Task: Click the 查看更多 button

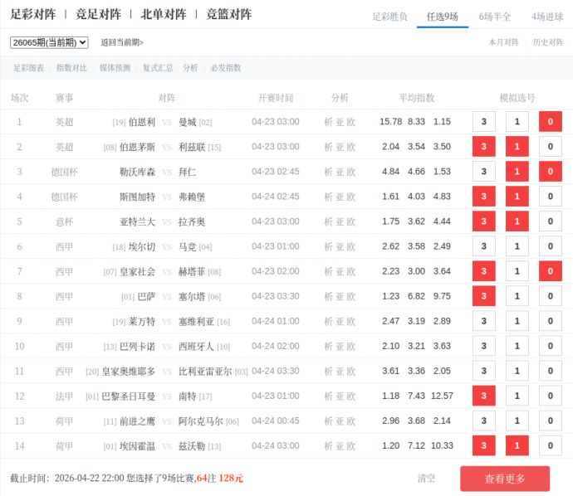Action: tap(505, 479)
